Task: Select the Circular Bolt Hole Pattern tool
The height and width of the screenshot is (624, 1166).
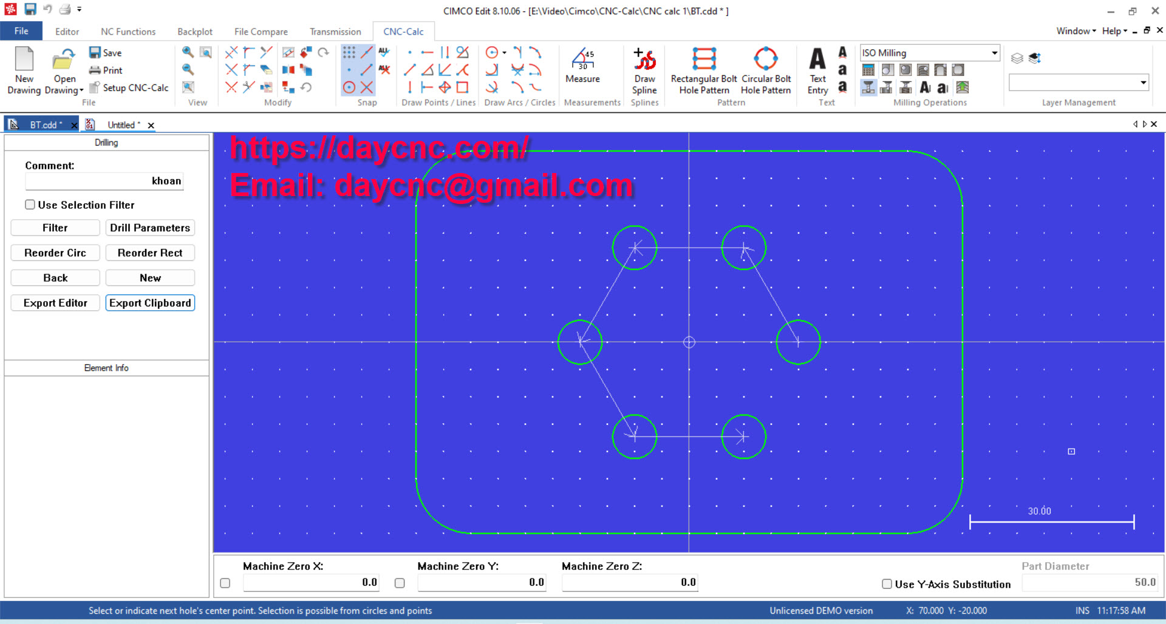Action: click(x=766, y=71)
